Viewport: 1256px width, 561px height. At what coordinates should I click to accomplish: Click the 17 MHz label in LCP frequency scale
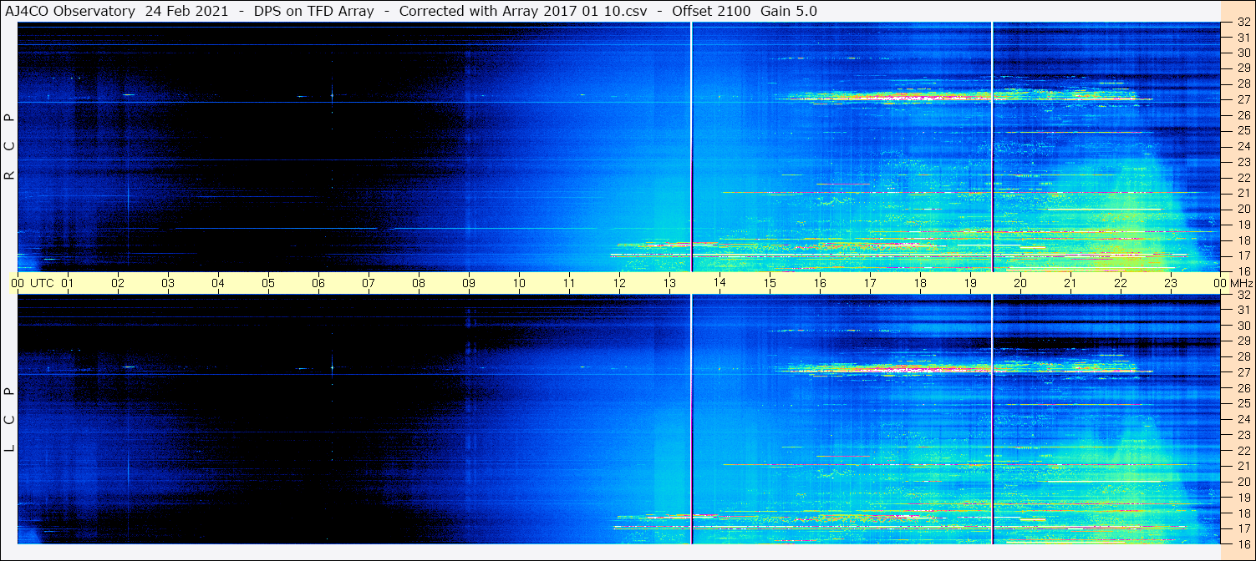pyautogui.click(x=1243, y=528)
